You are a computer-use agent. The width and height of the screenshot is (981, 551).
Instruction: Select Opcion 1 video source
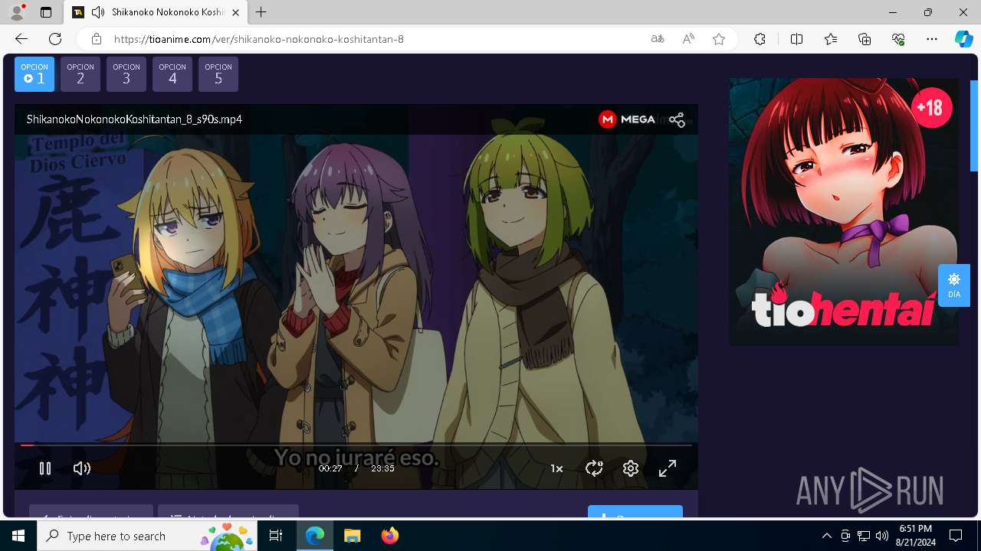pyautogui.click(x=34, y=74)
